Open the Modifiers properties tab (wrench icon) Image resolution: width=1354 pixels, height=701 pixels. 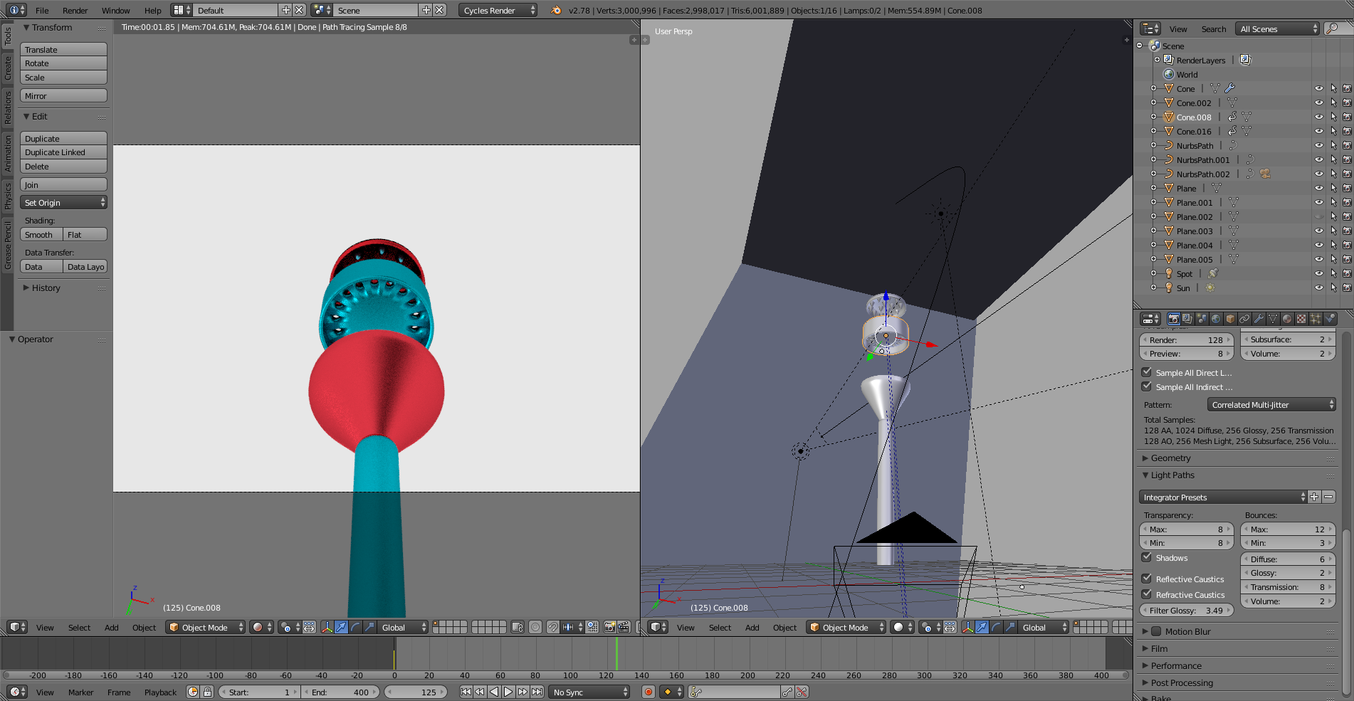pyautogui.click(x=1259, y=319)
